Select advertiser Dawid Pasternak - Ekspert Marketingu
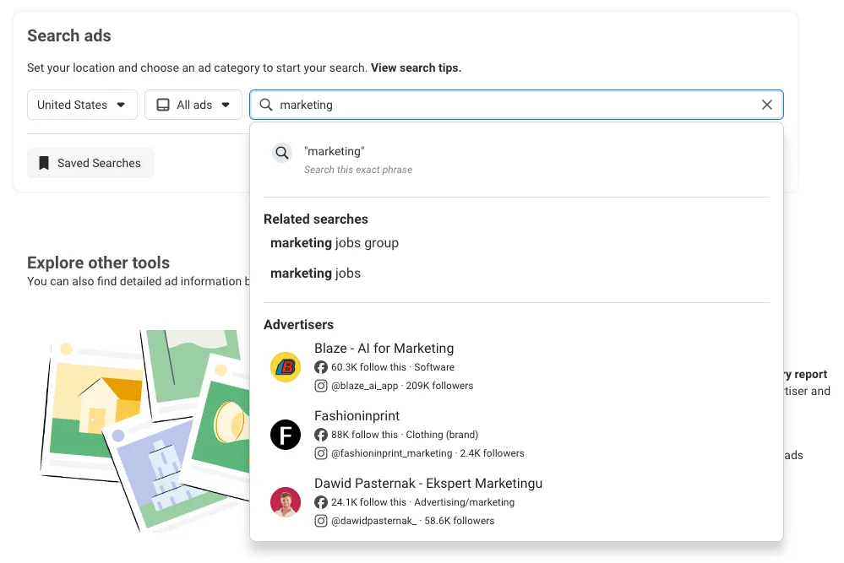This screenshot has width=844, height=563. click(x=428, y=484)
